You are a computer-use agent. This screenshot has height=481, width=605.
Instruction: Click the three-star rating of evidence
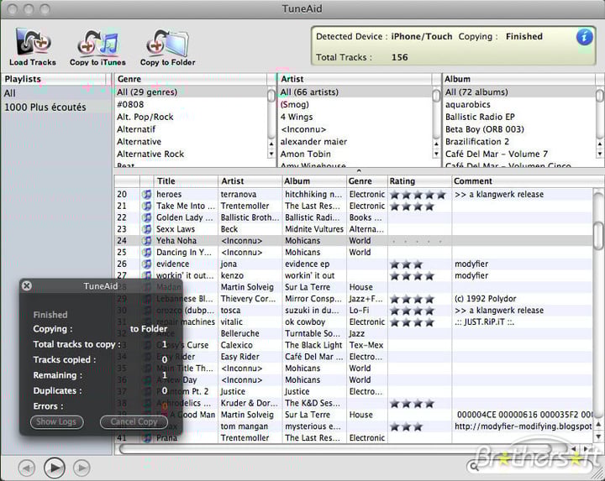407,264
